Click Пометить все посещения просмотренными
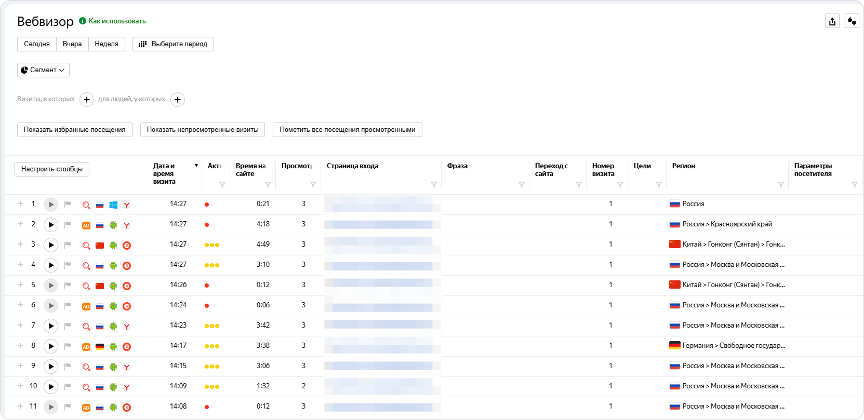864x420 pixels. click(348, 130)
